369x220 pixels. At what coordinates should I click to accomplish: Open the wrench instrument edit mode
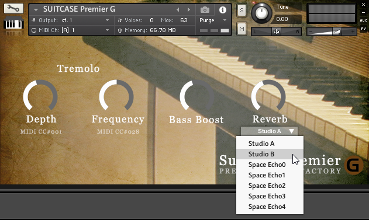pyautogui.click(x=13, y=8)
